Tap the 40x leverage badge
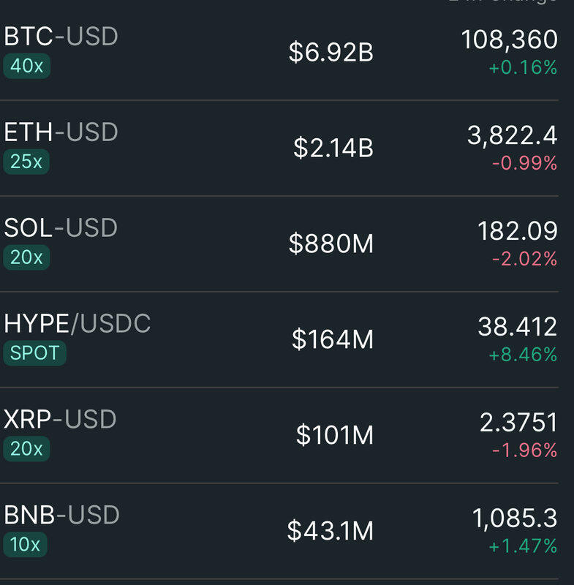The height and width of the screenshot is (585, 574). tap(26, 67)
